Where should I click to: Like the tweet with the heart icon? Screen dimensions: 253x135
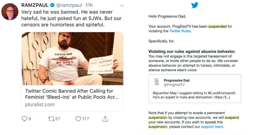point(78,119)
